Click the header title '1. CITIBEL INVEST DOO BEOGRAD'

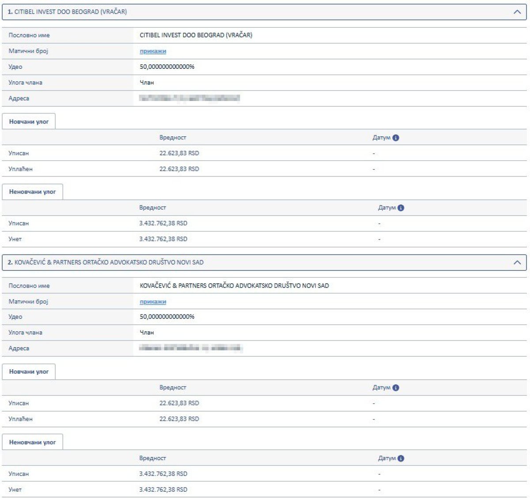click(x=67, y=12)
